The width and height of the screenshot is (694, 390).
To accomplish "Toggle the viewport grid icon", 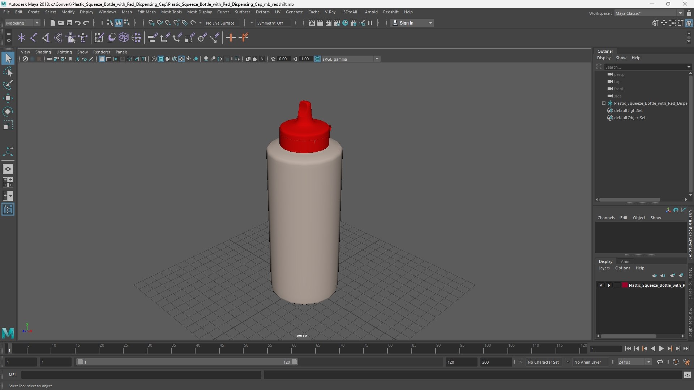I will 102,59.
